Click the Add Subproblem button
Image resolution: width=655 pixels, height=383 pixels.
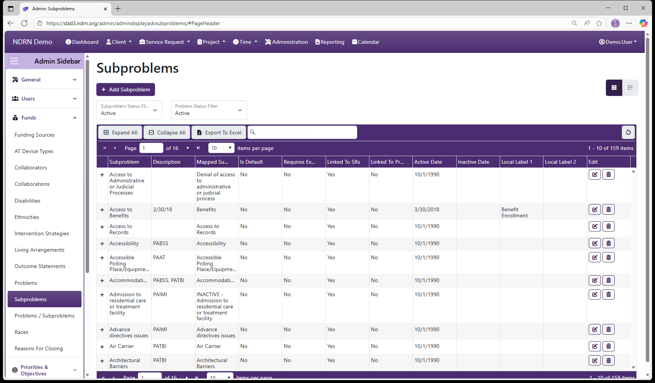click(126, 89)
